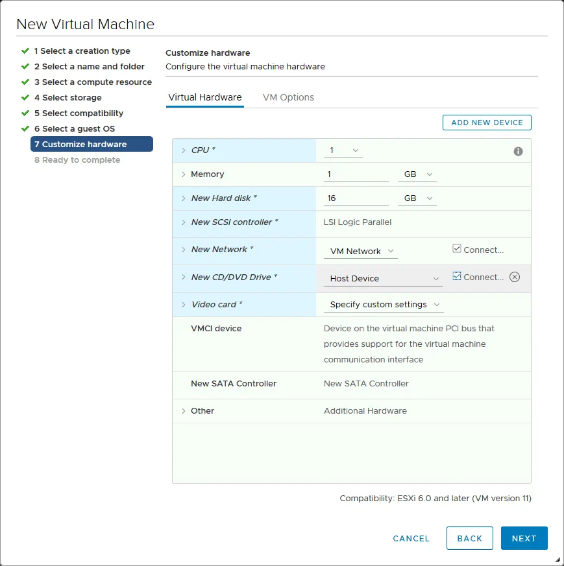Click the CPU information icon
The height and width of the screenshot is (566, 564).
[517, 150]
